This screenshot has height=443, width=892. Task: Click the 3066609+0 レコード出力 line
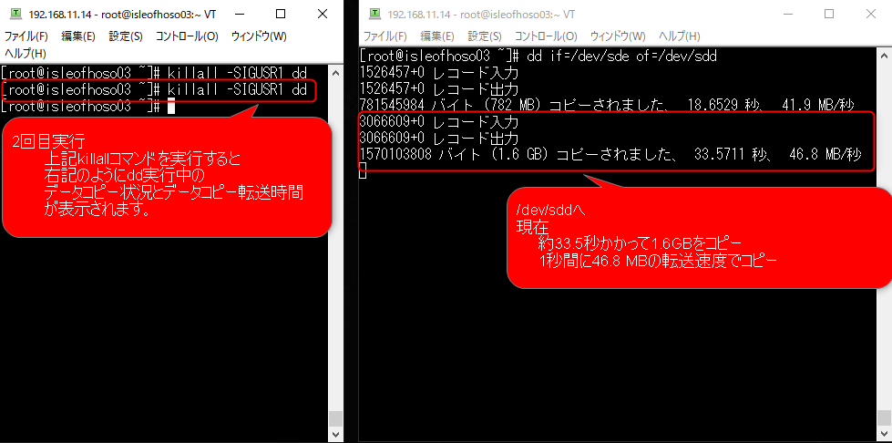(439, 139)
